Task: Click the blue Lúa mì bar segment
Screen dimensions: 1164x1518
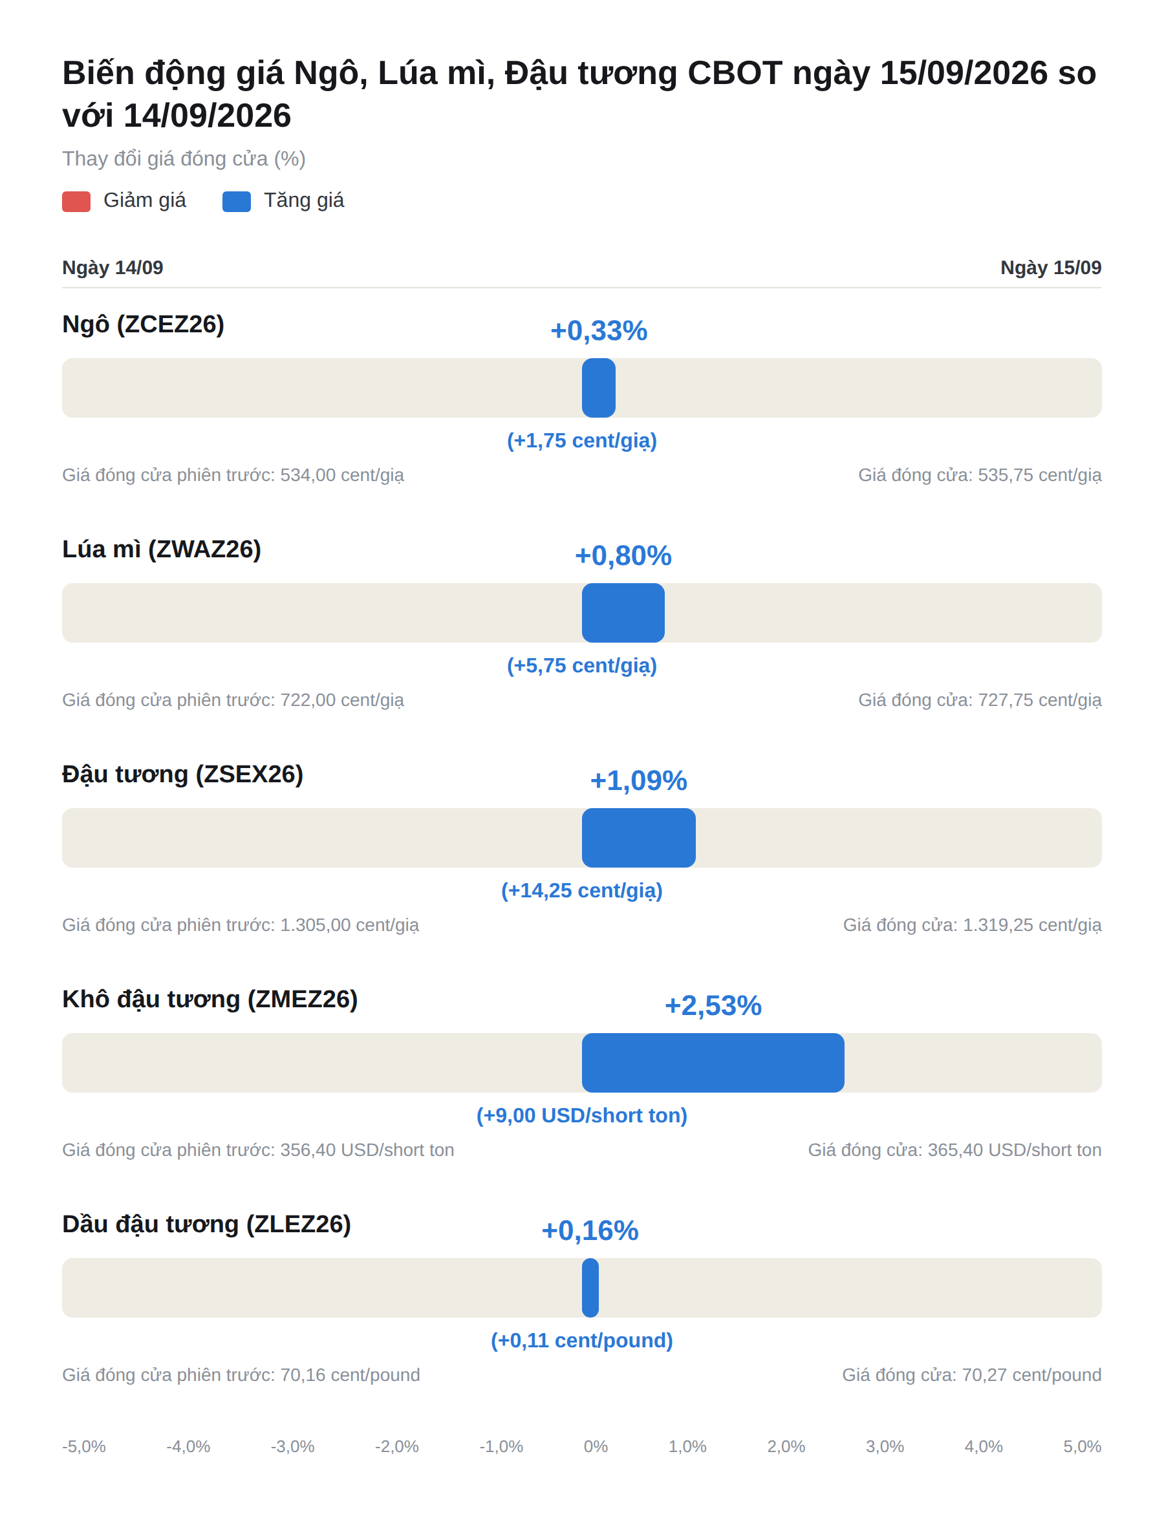Action: 623,613
